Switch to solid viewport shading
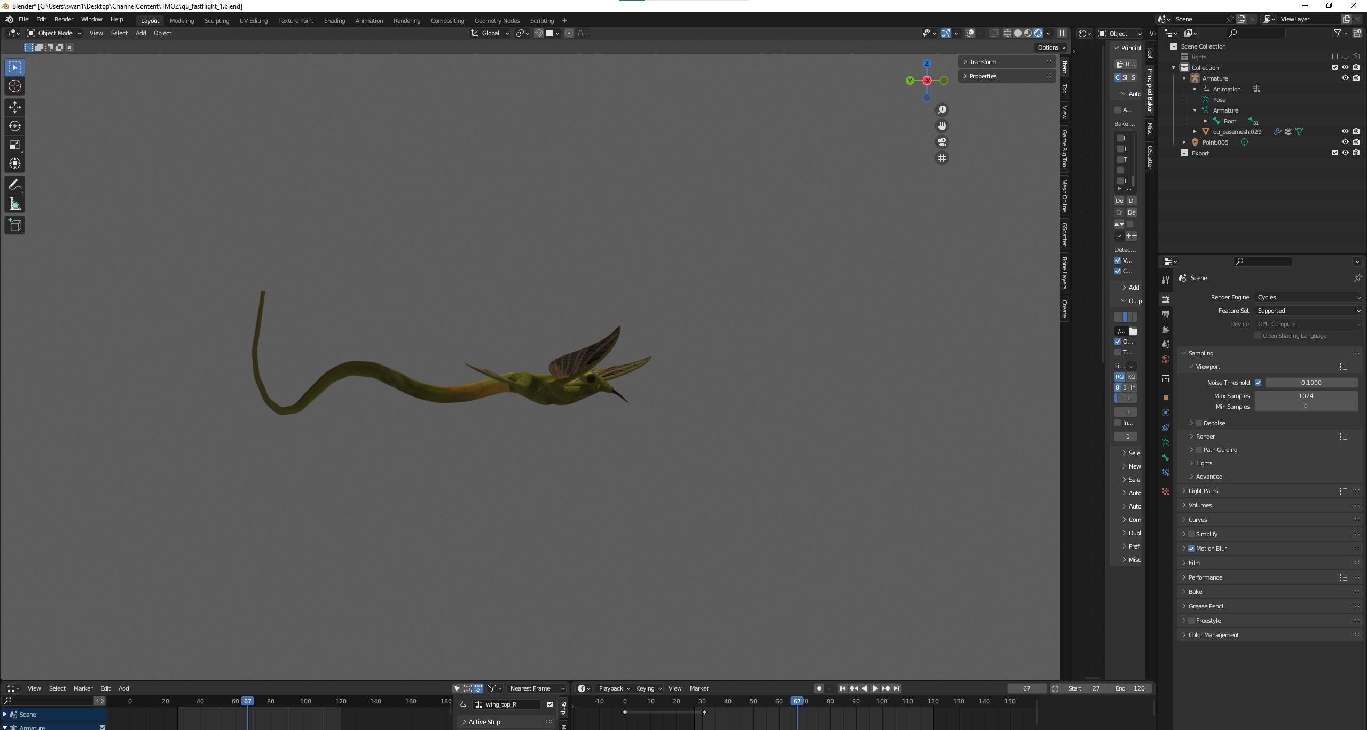The width and height of the screenshot is (1367, 730). pos(1018,33)
